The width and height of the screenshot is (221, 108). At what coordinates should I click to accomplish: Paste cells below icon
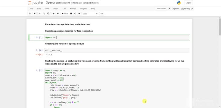pos(48,13)
